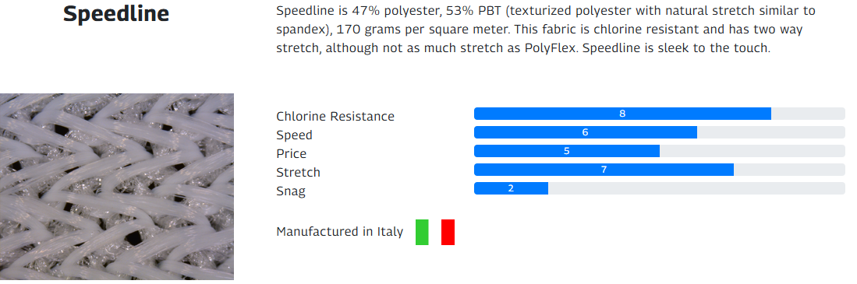Click the Chlorine Resistance label
Image resolution: width=857 pixels, height=284 pixels.
(335, 116)
